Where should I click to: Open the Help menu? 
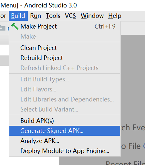[115, 16]
